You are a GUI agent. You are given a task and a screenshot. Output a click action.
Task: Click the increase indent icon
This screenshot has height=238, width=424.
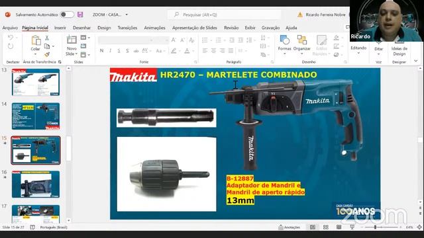point(240,40)
